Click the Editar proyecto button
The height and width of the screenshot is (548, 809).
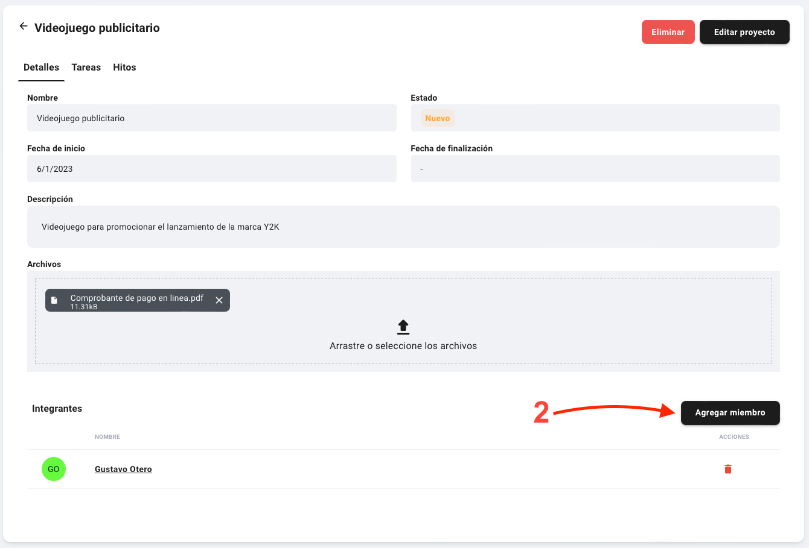click(744, 32)
